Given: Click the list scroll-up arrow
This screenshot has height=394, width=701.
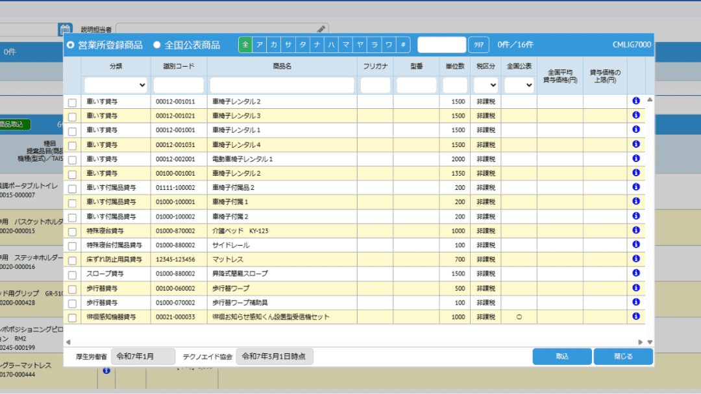Looking at the screenshot, I should click(x=650, y=100).
